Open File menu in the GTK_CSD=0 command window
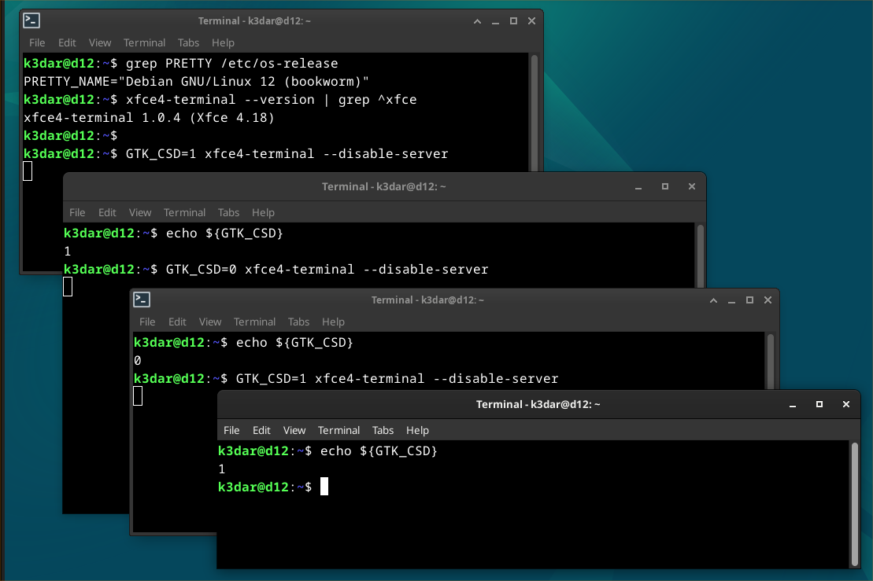Screen dimensions: 873x581 pyautogui.click(x=77, y=212)
